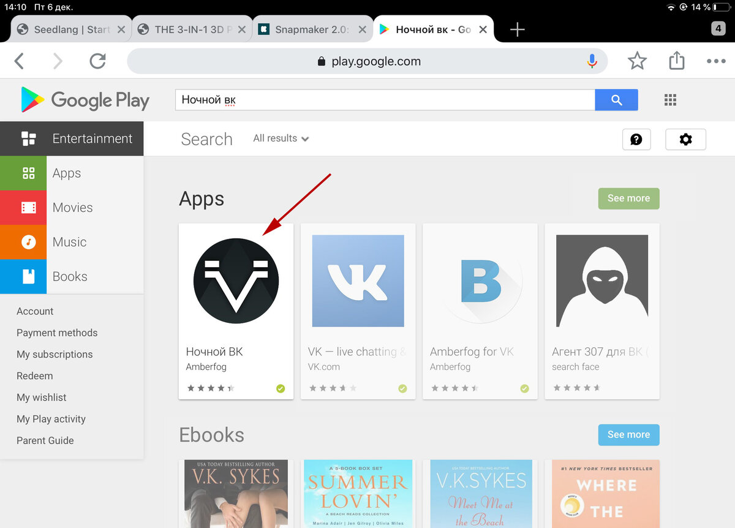Image resolution: width=735 pixels, height=528 pixels.
Task: Click the Wi-Fi status icon
Action: 671,7
